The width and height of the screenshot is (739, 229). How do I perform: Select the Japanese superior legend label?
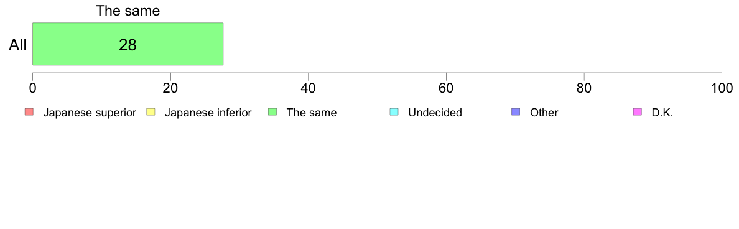tap(90, 113)
